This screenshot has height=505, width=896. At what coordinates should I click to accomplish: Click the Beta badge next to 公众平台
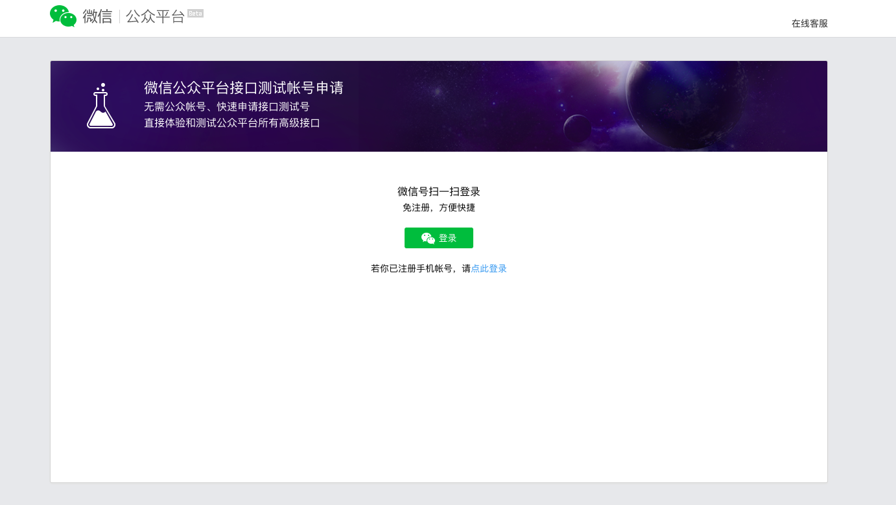click(x=195, y=13)
